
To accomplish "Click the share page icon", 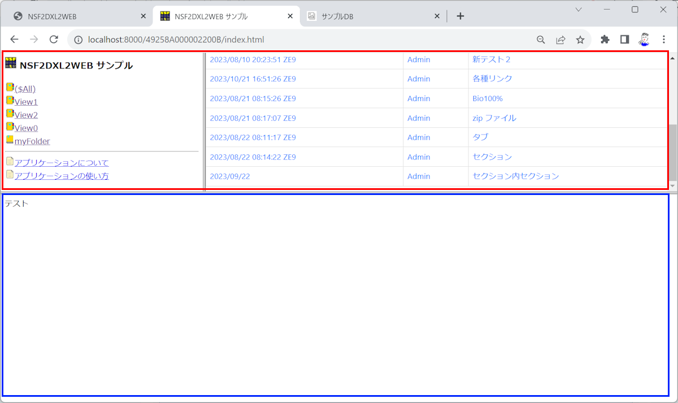I will 560,40.
